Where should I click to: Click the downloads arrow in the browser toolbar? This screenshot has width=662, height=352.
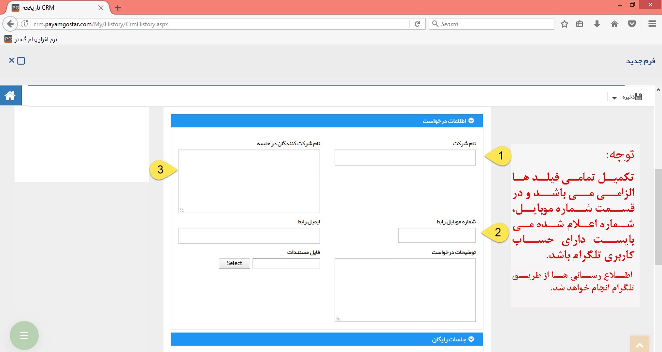click(x=597, y=23)
